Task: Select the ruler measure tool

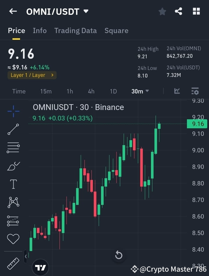Action: click(x=13, y=264)
